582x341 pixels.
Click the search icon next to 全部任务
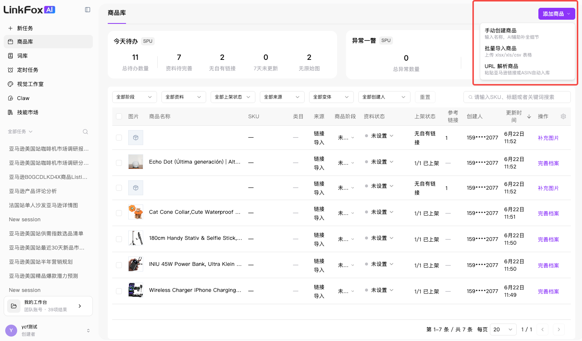coord(85,132)
